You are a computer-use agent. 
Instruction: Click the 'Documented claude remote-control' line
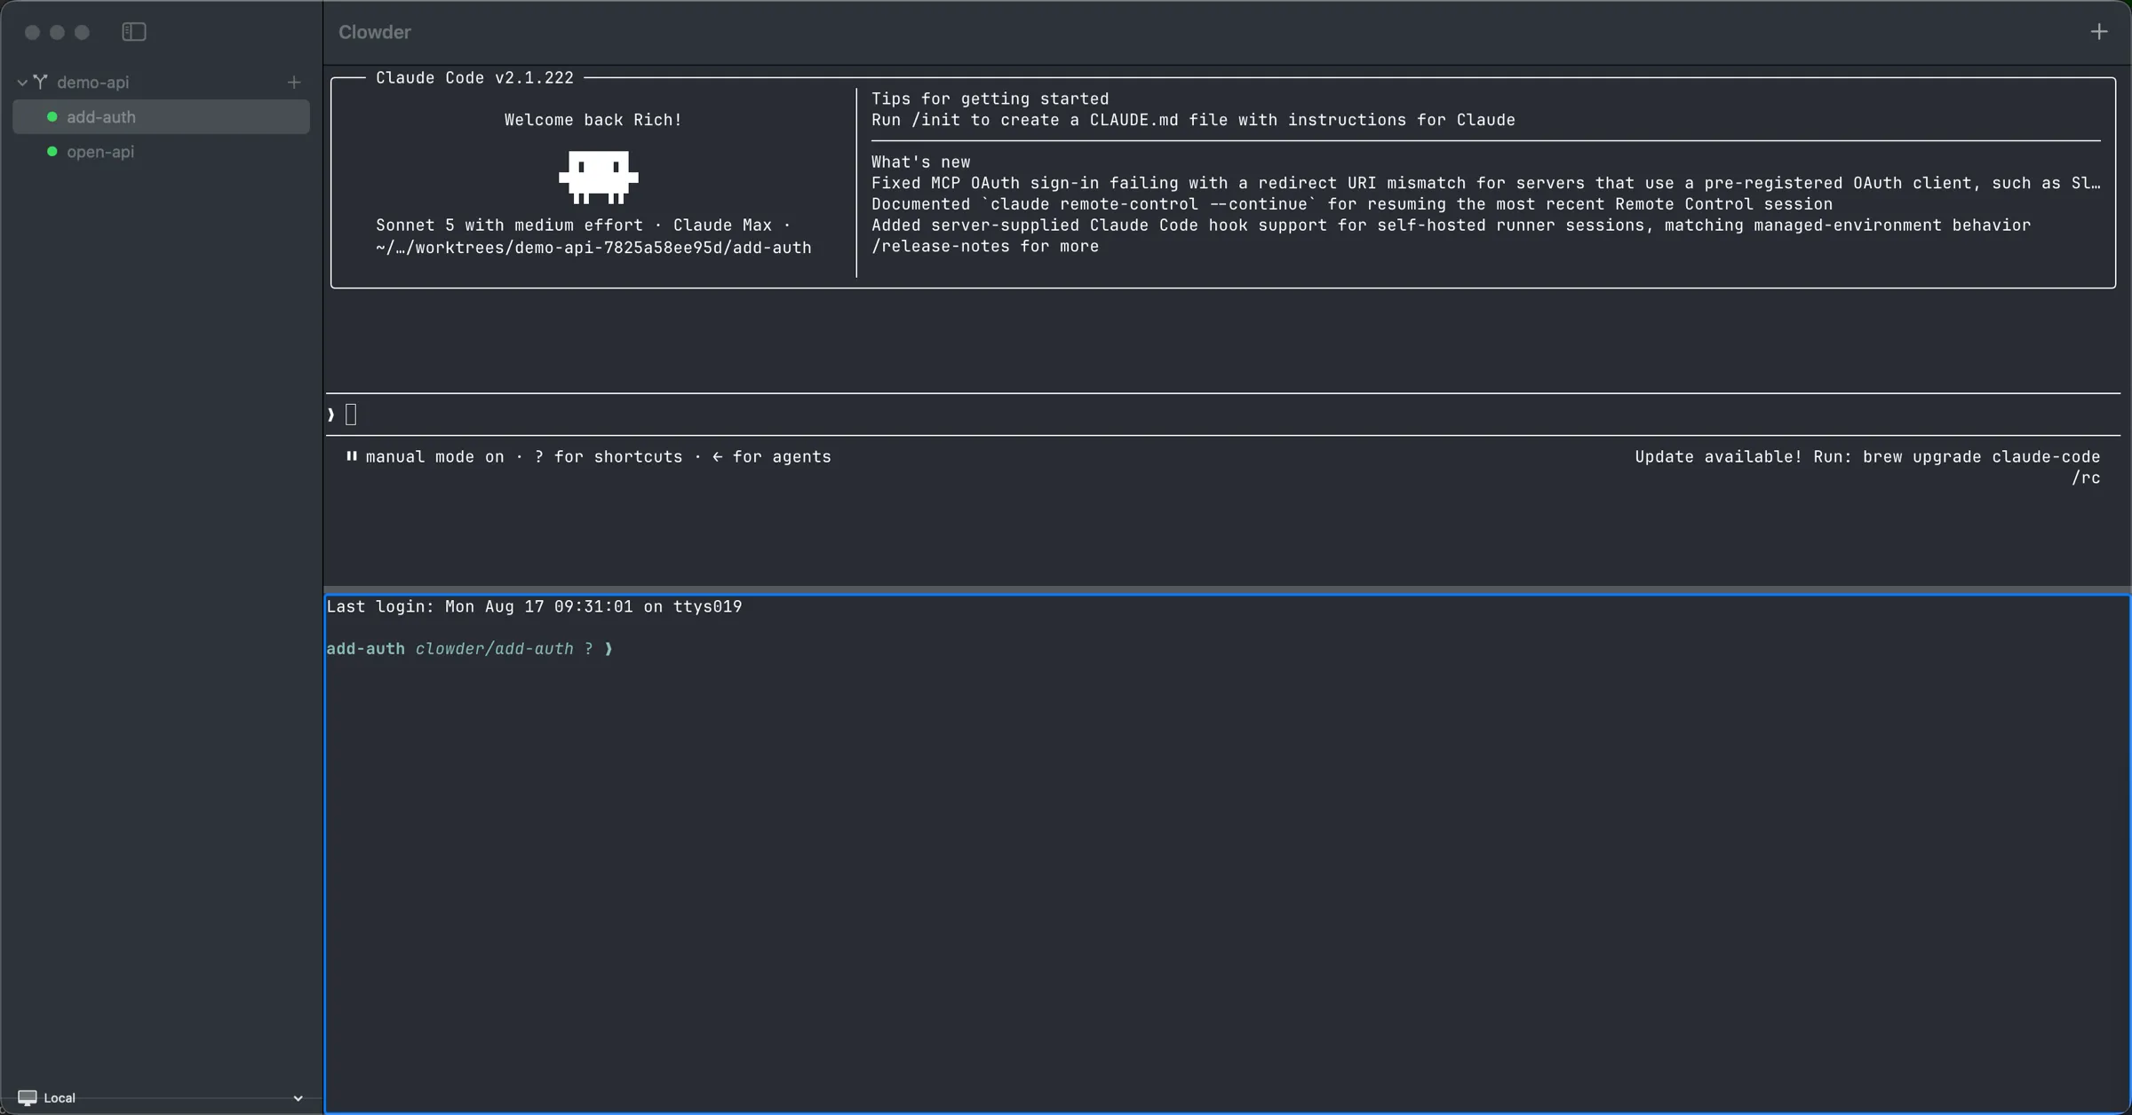pyautogui.click(x=1351, y=204)
